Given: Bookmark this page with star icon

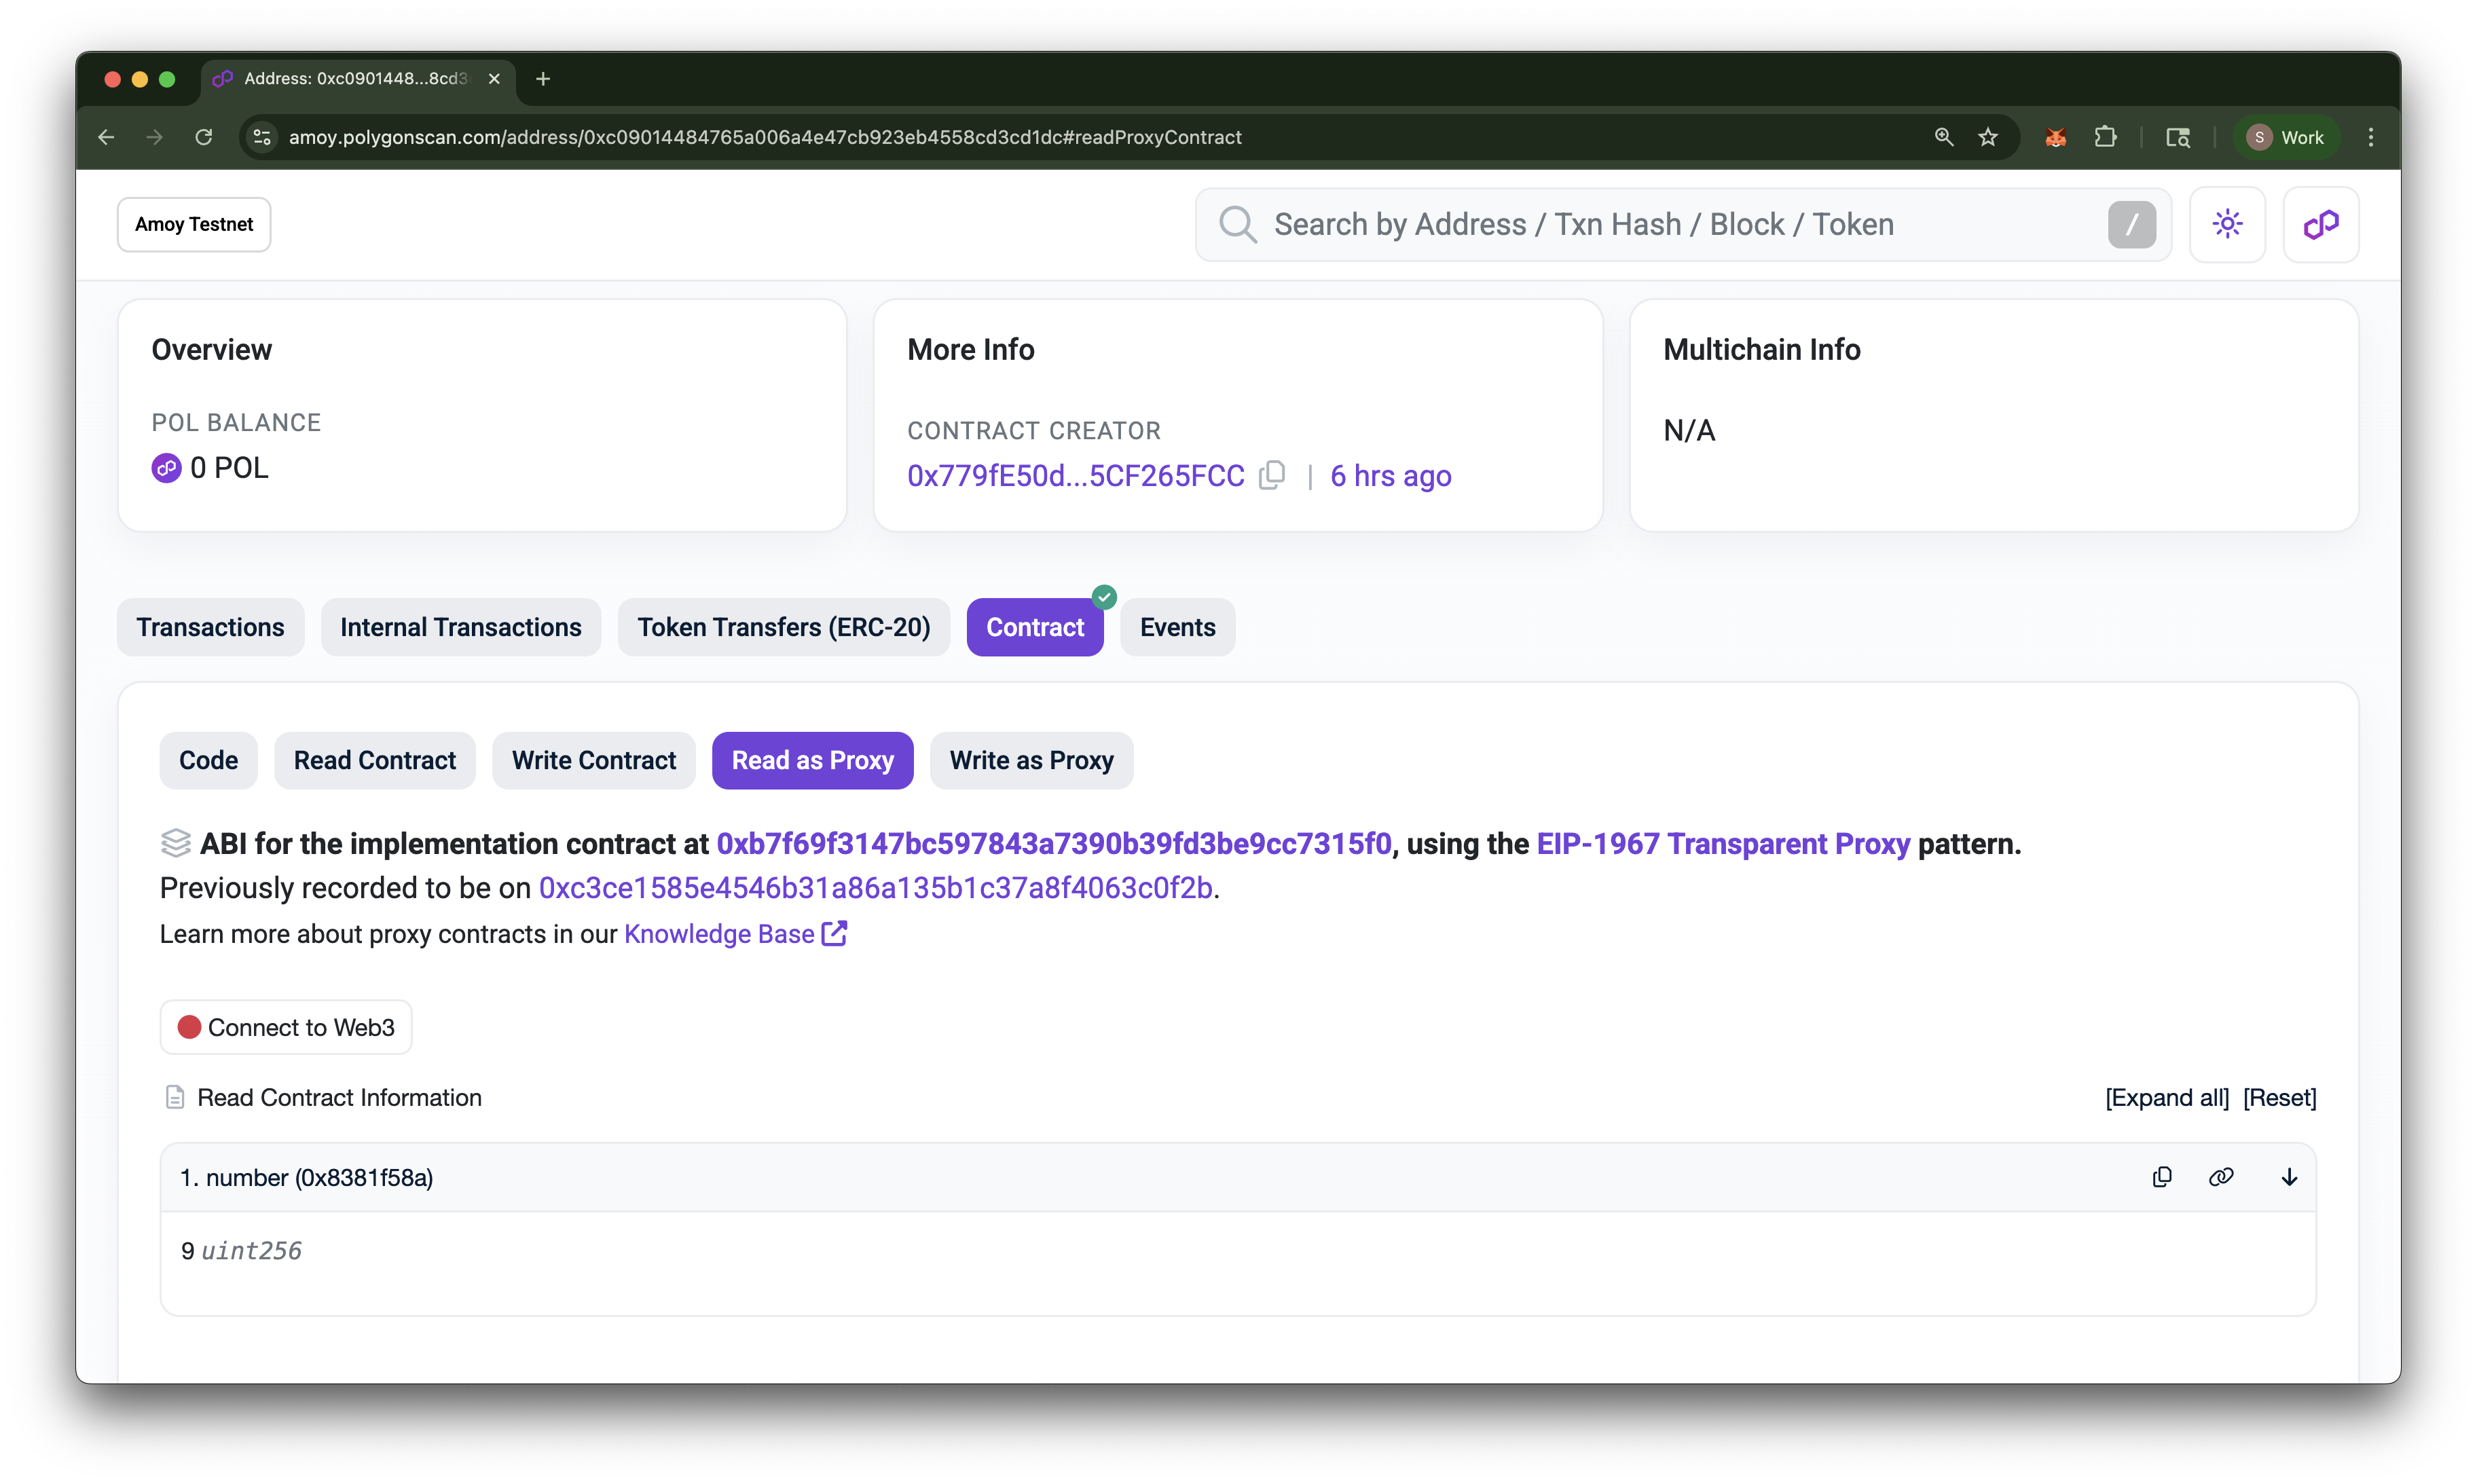Looking at the screenshot, I should click(x=1987, y=137).
